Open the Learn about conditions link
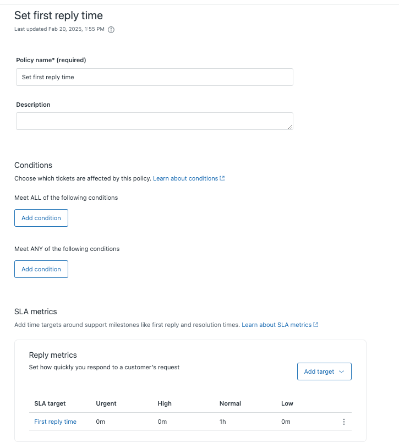Screen dimensions: 399x448 point(185,178)
